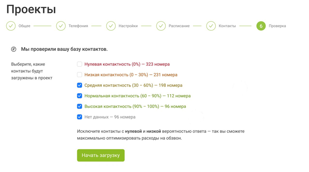Click the ruble coin icon
309x172 pixels.
(14, 49)
